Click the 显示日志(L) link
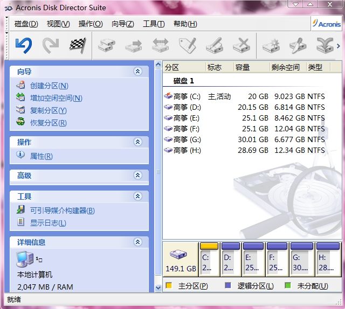 48,223
